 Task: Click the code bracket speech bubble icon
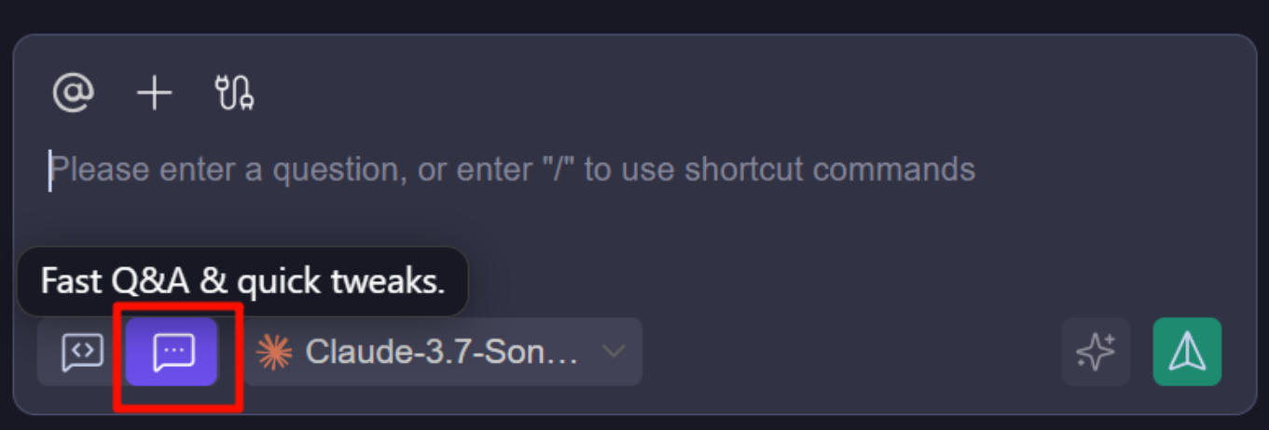coord(82,352)
